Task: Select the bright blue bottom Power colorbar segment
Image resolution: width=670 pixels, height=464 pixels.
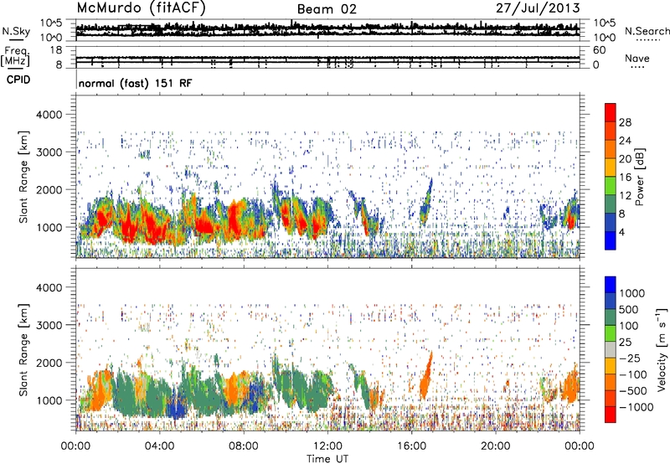Action: [611, 240]
